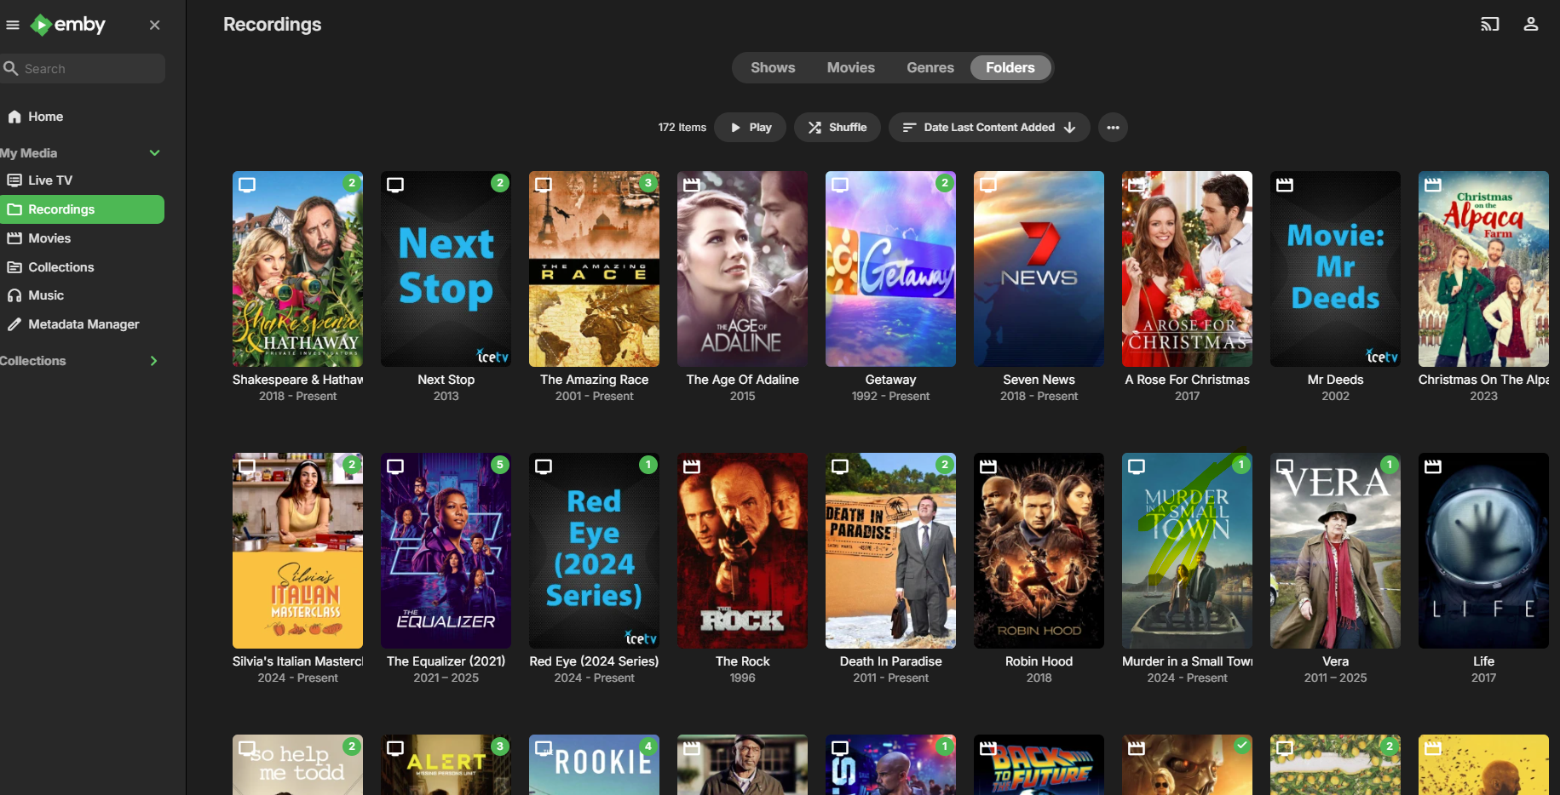The image size is (1560, 795).
Task: Click the unplayed count badge on Getaway
Action: [945, 183]
